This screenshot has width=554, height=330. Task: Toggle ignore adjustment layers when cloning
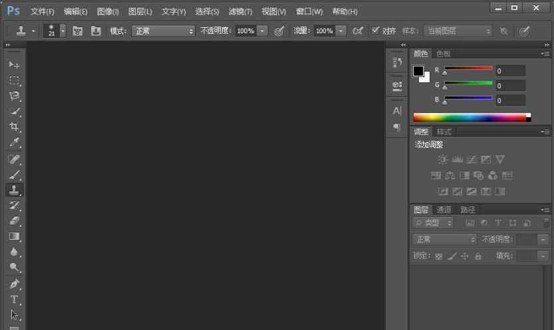pos(504,31)
